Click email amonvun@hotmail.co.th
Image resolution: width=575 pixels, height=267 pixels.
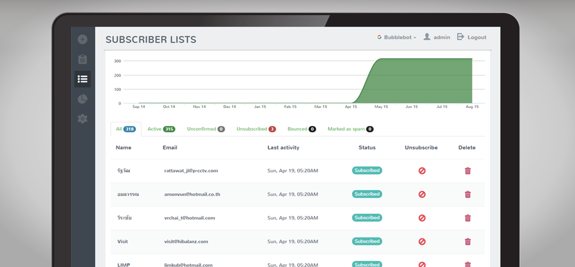pyautogui.click(x=192, y=194)
